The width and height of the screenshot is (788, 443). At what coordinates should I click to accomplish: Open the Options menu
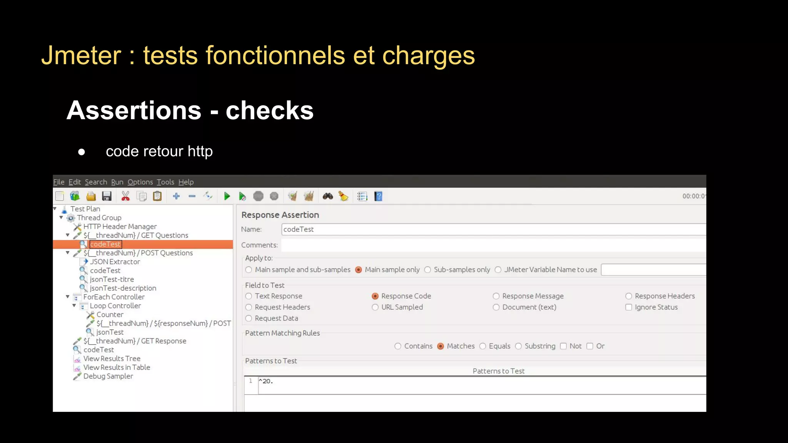(140, 182)
